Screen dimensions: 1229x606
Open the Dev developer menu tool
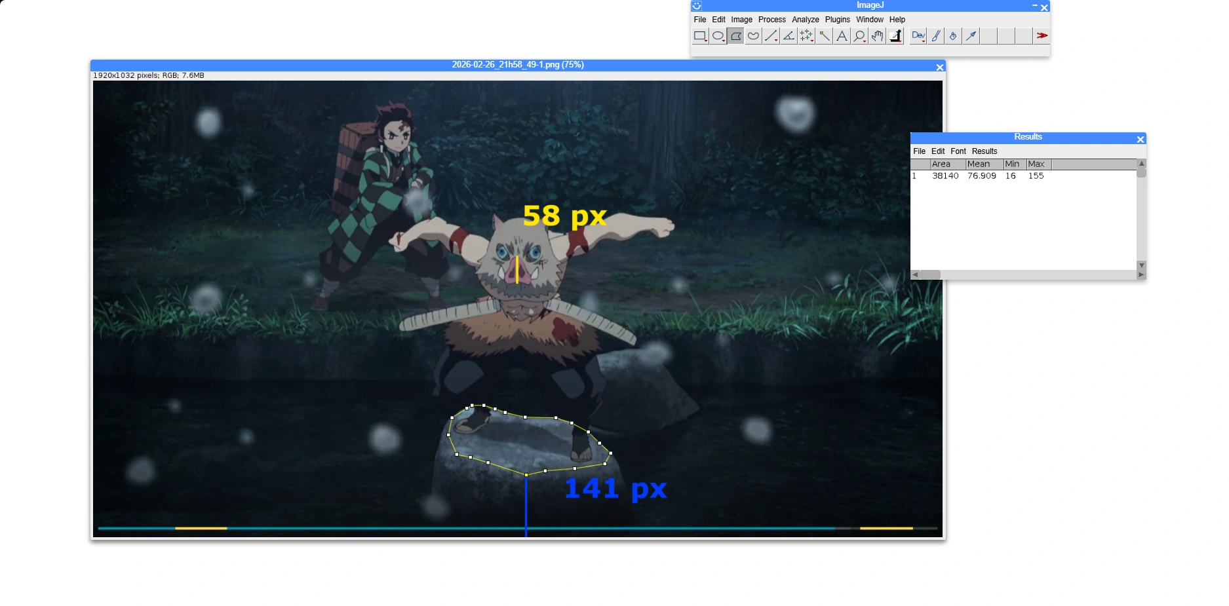(918, 36)
